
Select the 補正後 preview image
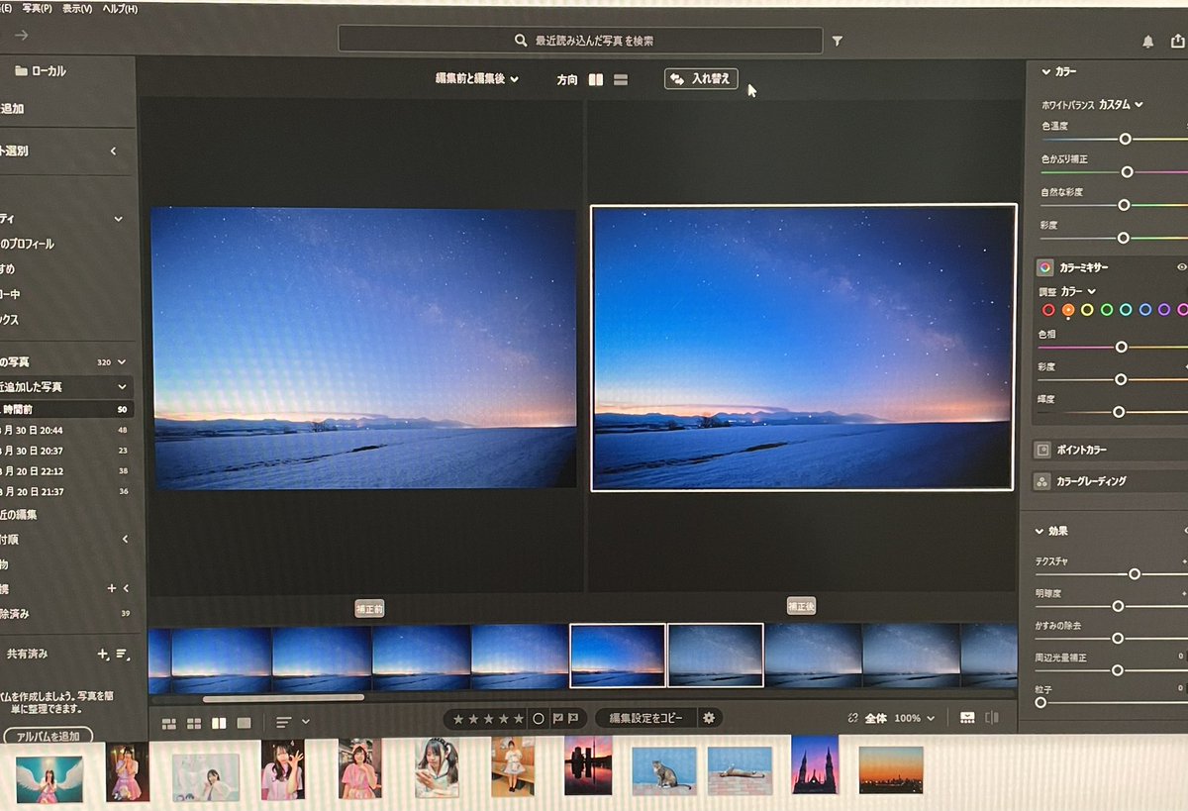(x=803, y=348)
